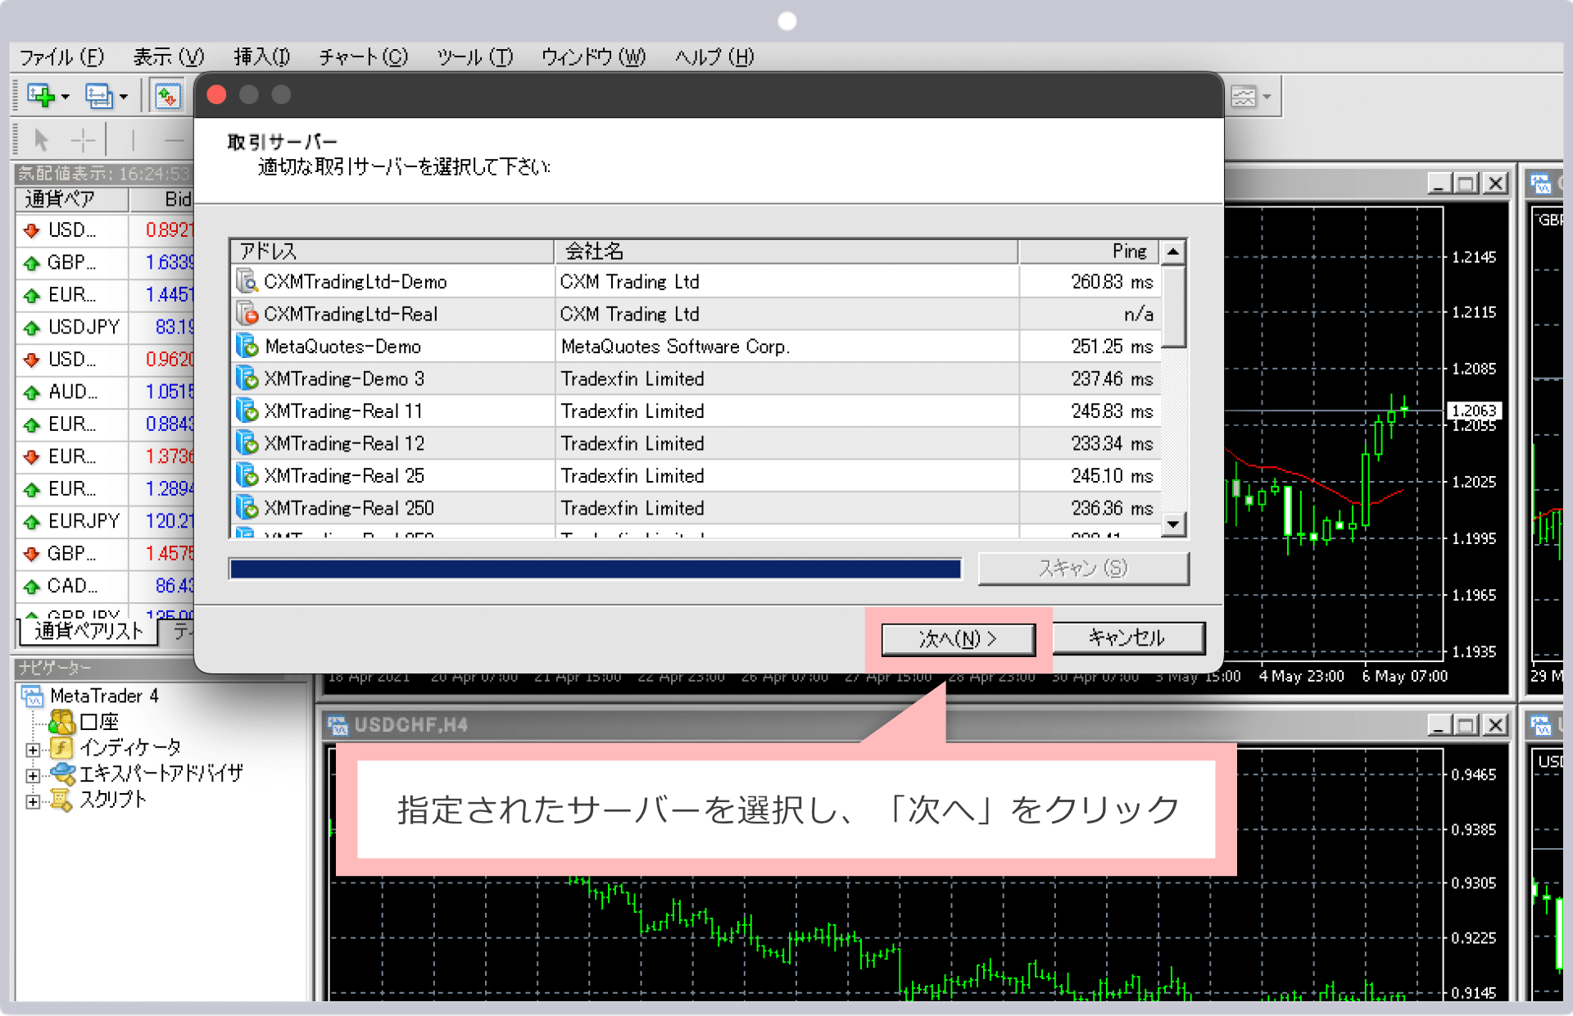Click the CXMTradingLtd-Real server icon
This screenshot has width=1573, height=1016.
(247, 314)
